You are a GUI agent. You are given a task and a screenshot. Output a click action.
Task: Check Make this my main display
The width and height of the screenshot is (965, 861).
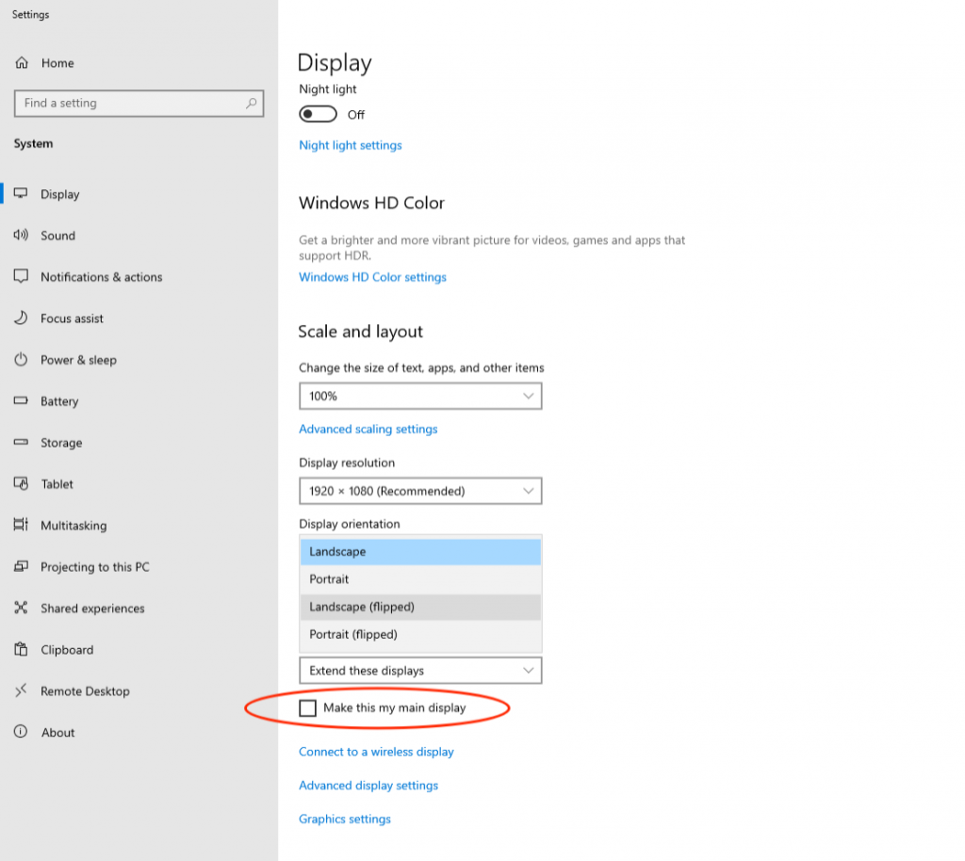coord(308,707)
